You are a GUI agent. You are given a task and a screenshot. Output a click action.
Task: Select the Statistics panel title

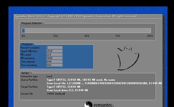click(x=27, y=44)
